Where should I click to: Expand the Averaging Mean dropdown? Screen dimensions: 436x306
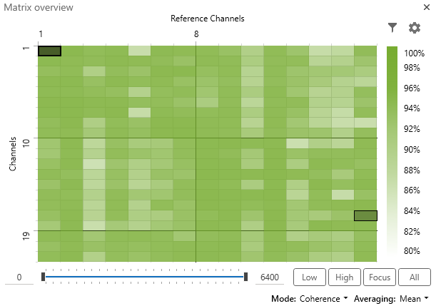pos(413,299)
